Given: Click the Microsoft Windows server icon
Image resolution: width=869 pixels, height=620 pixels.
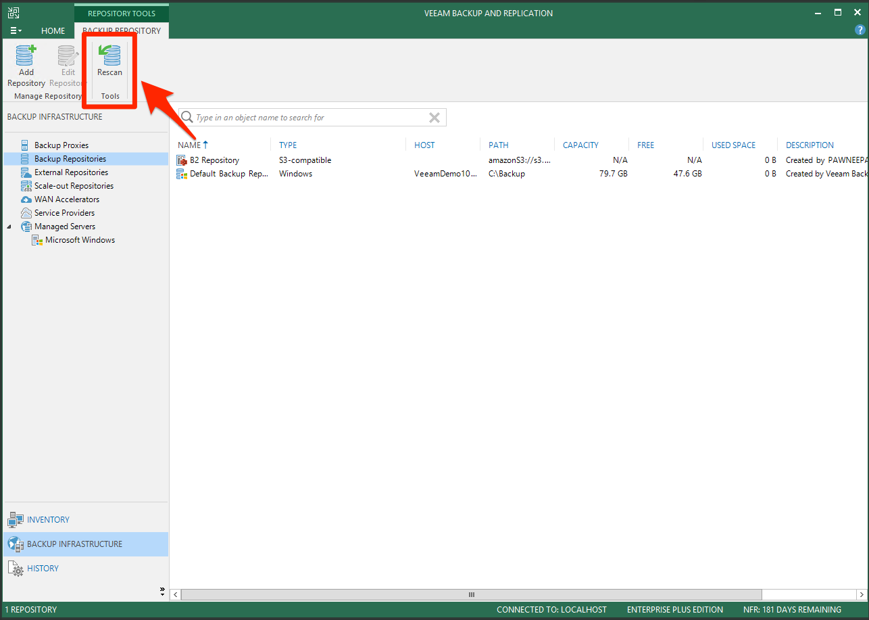Looking at the screenshot, I should [37, 240].
